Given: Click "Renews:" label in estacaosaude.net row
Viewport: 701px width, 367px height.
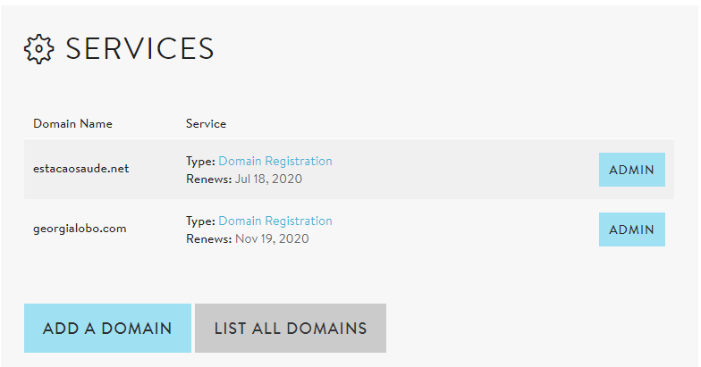Looking at the screenshot, I should [x=208, y=179].
